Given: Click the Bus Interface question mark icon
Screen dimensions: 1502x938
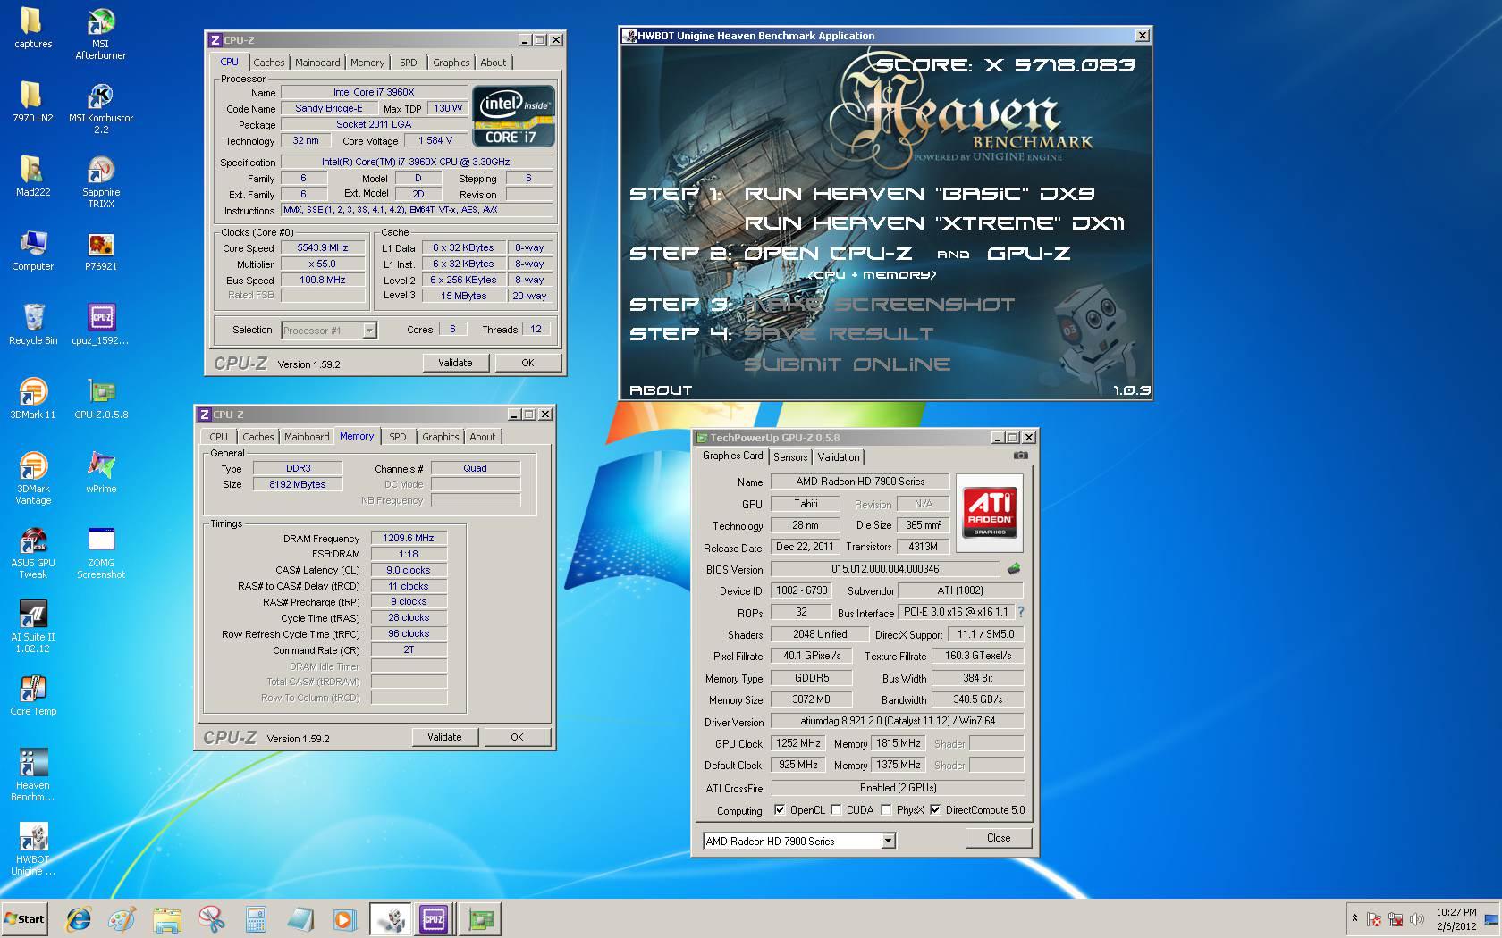Looking at the screenshot, I should click(1020, 612).
